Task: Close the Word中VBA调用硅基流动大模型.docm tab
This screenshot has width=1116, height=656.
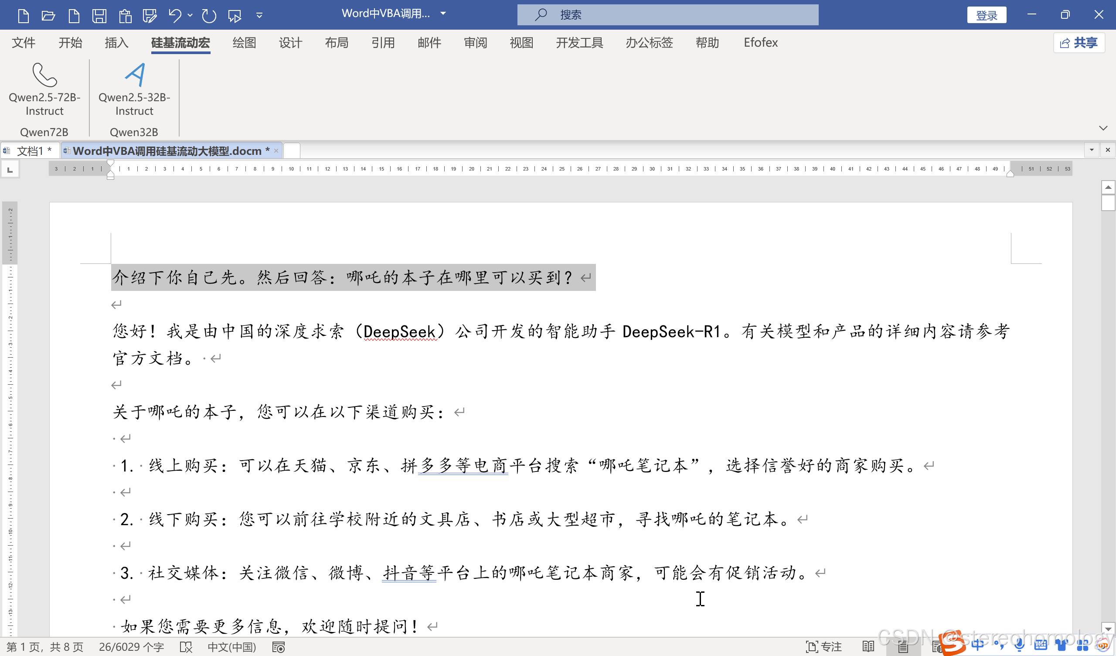Action: 276,151
